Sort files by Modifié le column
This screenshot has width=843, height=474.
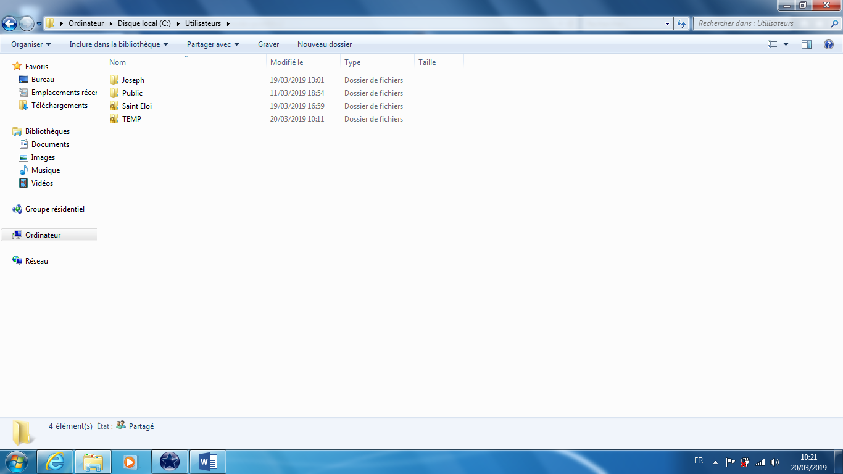pos(287,62)
